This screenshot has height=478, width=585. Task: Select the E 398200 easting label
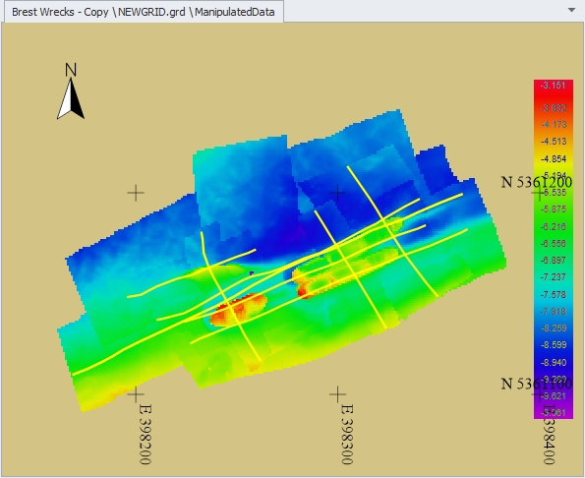(146, 435)
